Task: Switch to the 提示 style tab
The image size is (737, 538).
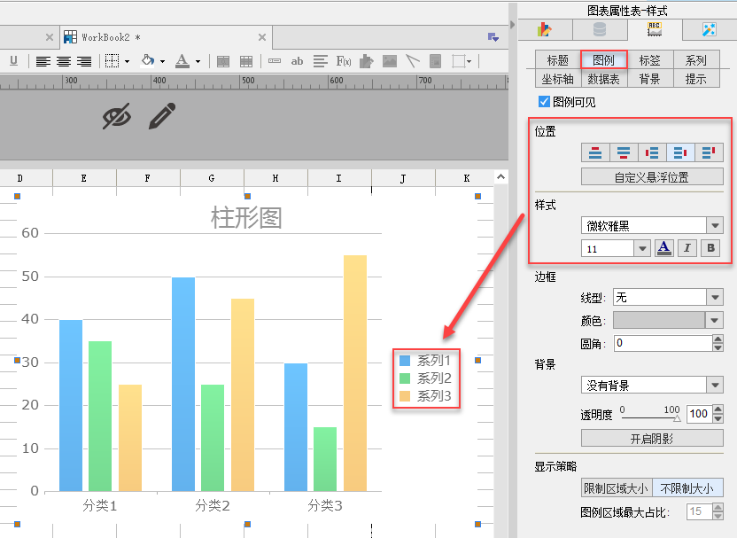Action: pyautogui.click(x=695, y=79)
